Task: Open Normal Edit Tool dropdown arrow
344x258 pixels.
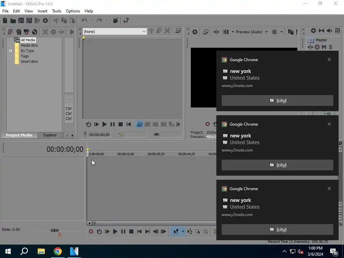Action: coord(183,231)
